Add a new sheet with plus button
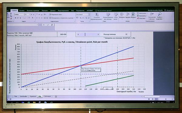Viewport: 182px width, 113px height. [56, 97]
